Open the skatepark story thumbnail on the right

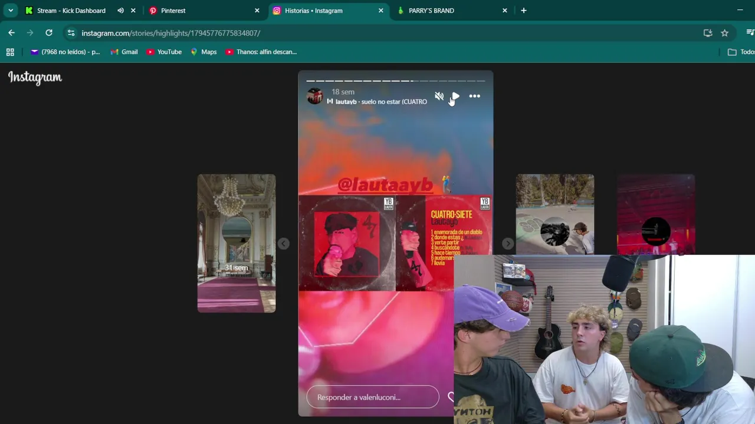[555, 214]
